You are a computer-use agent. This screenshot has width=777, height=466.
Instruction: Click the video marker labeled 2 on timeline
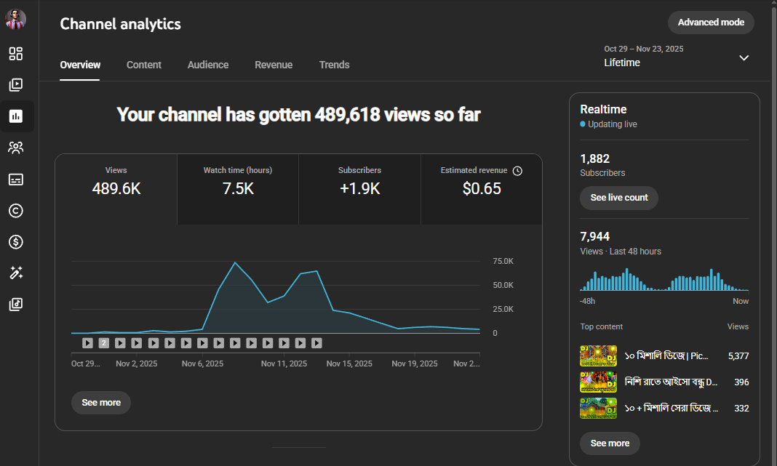click(104, 343)
